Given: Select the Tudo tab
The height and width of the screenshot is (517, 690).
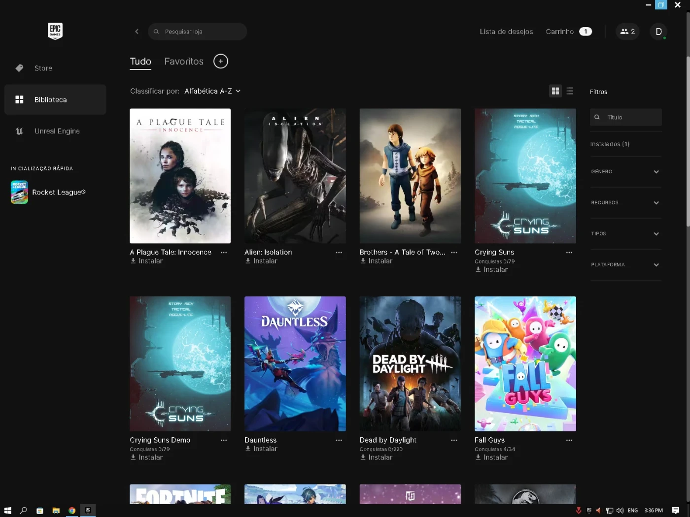Looking at the screenshot, I should click(x=140, y=62).
